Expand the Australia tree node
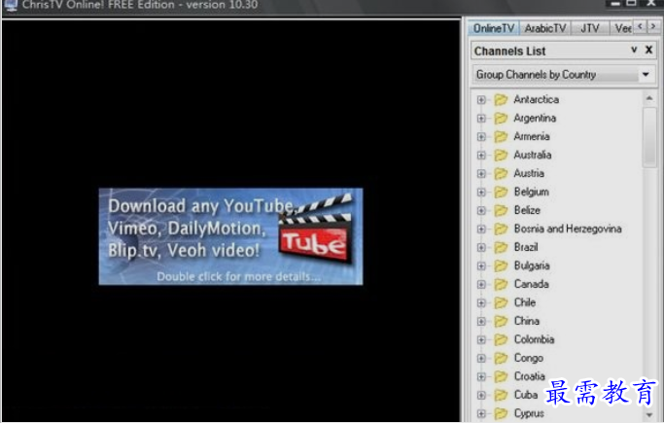The height and width of the screenshot is (423, 664). coord(481,156)
